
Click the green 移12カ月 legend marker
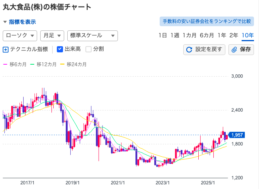(33, 64)
